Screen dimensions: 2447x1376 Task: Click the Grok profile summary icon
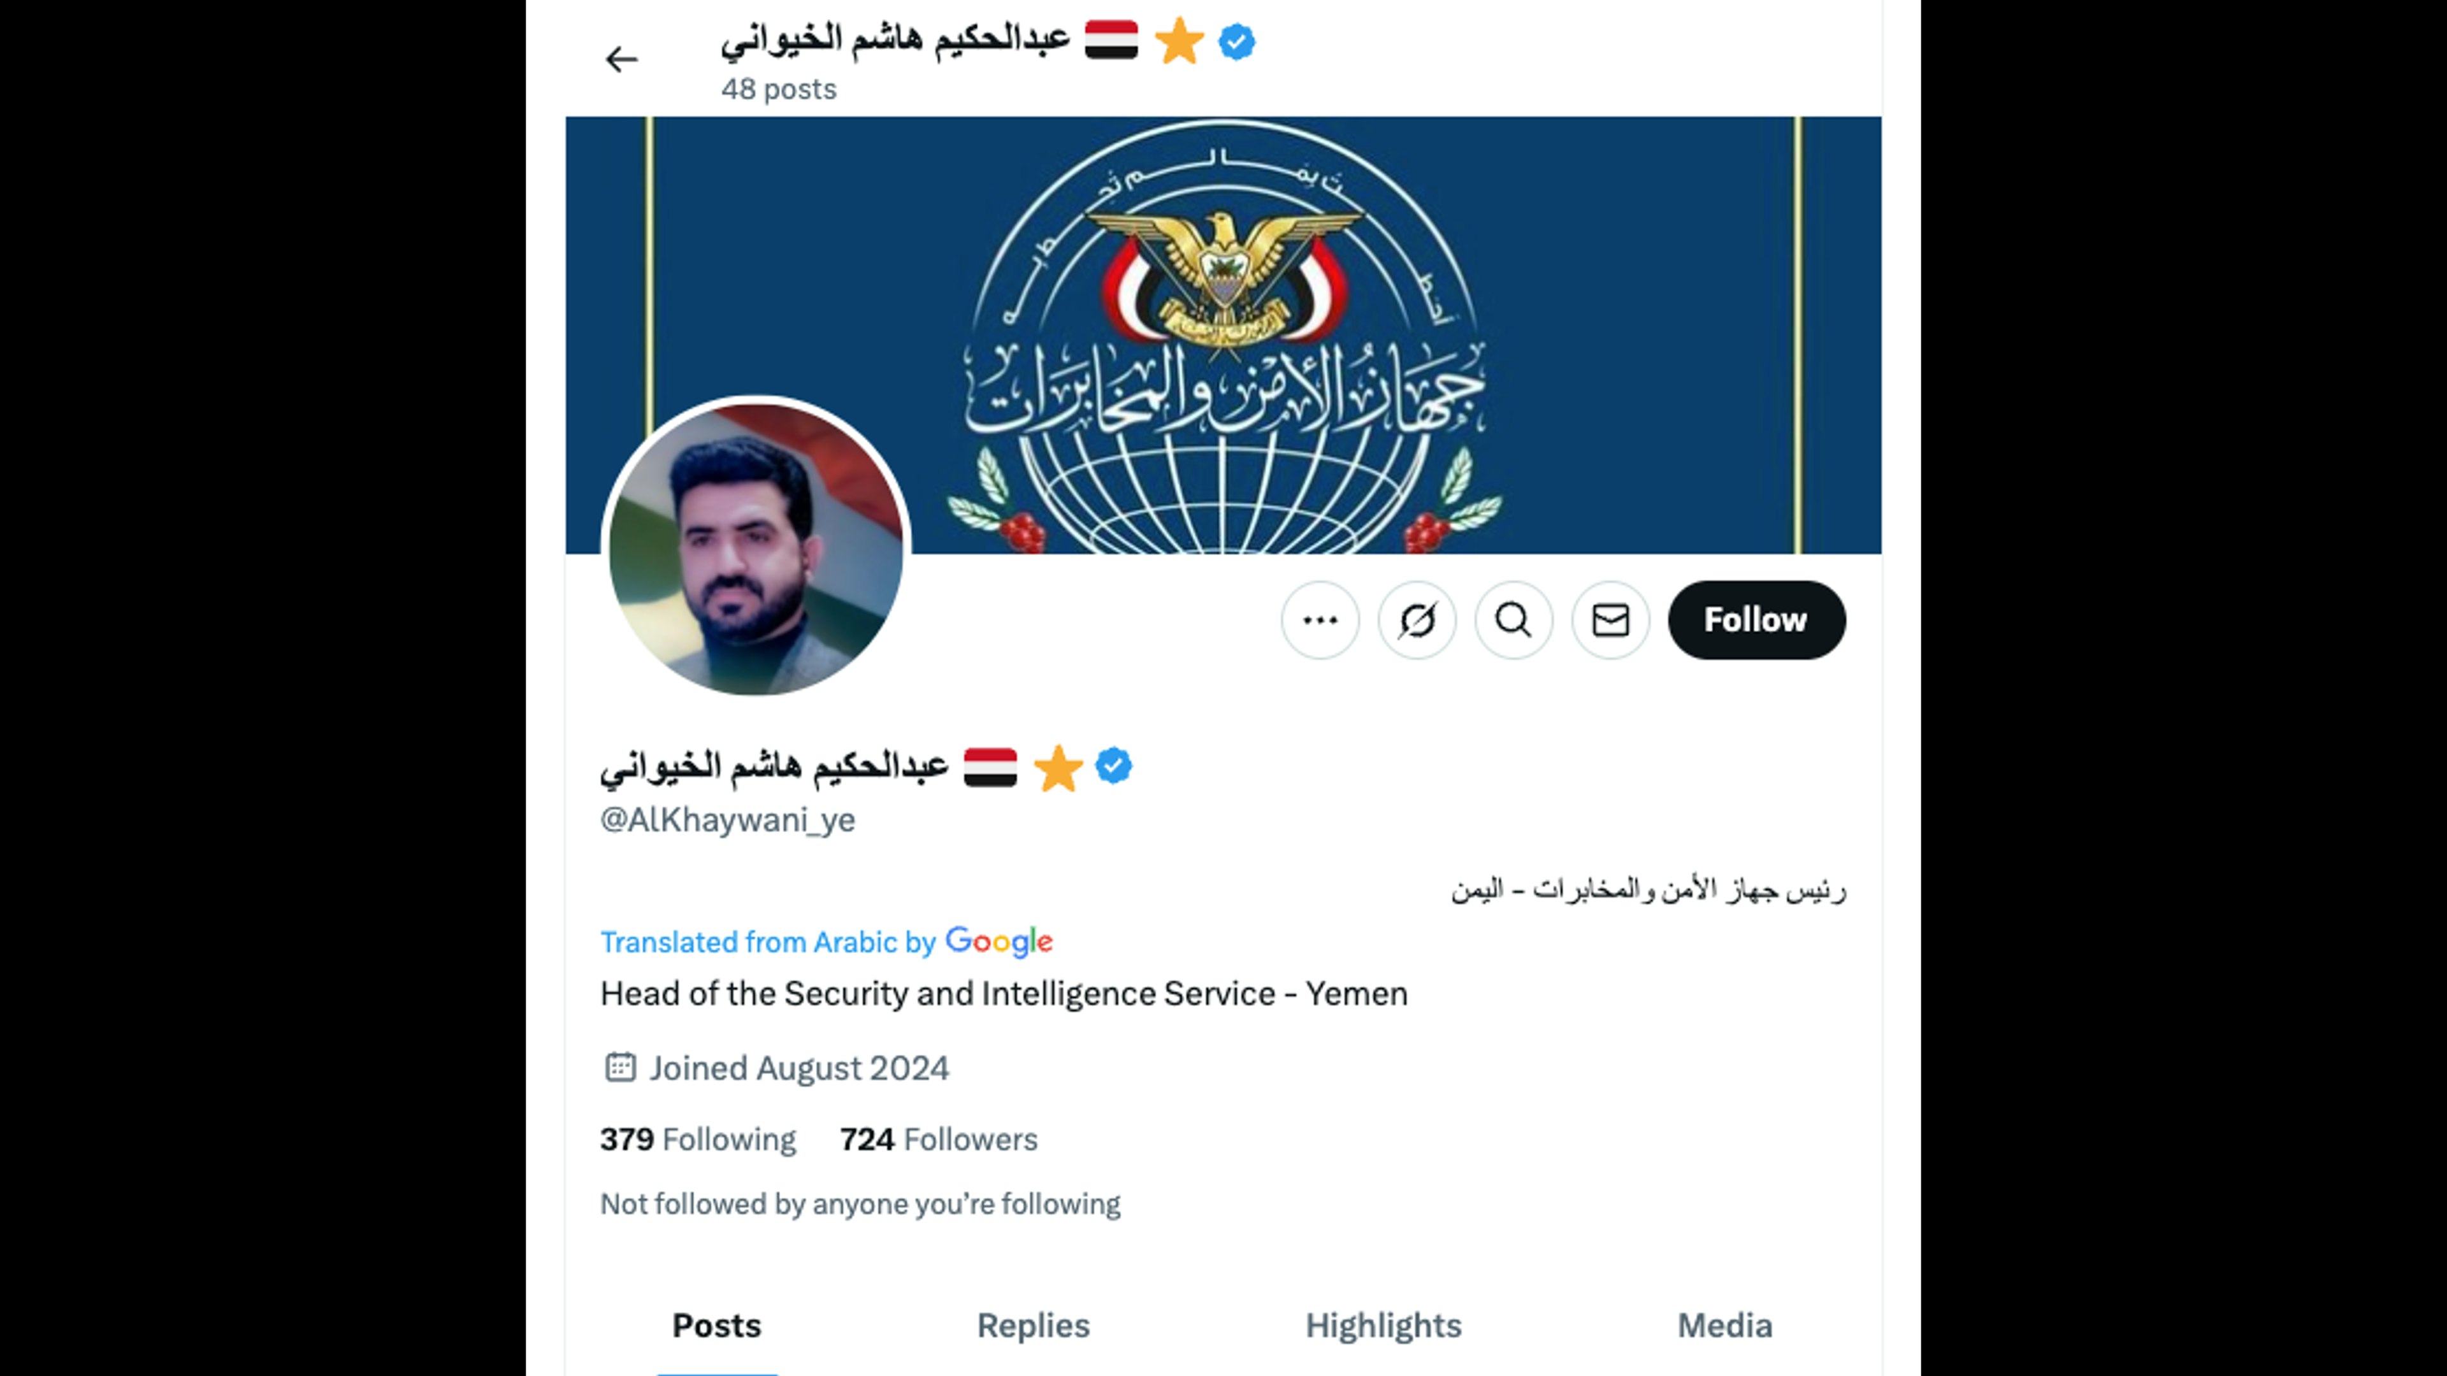[1417, 620]
